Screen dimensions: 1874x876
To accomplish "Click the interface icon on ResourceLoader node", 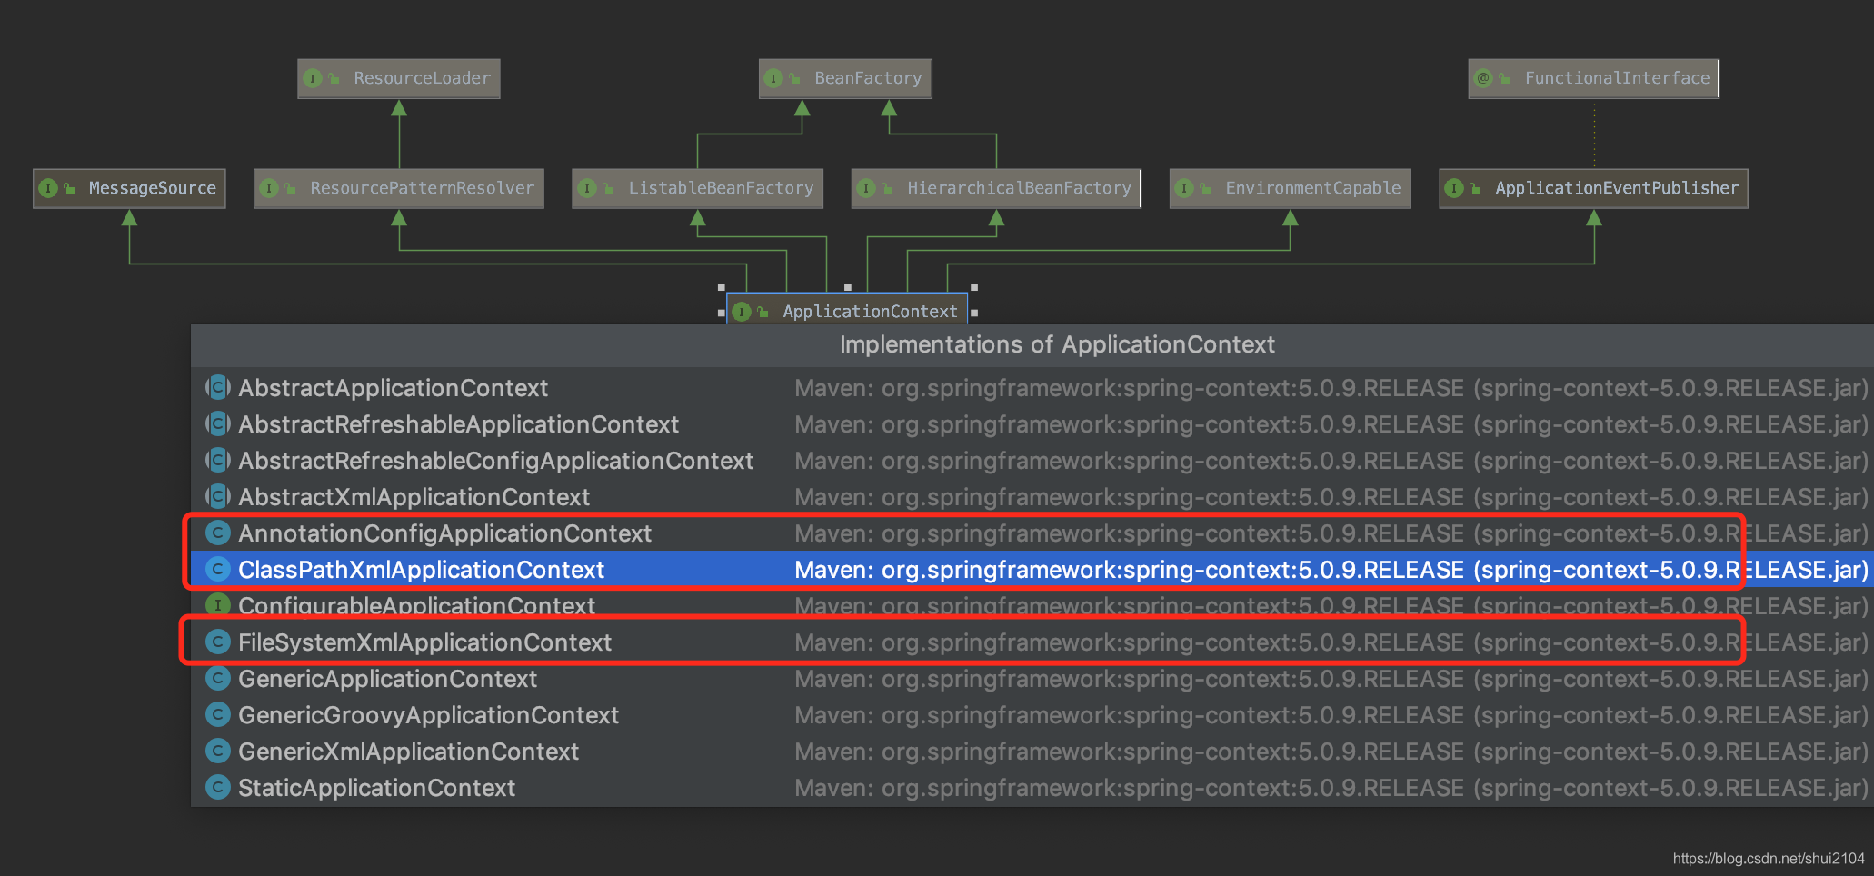I will 313,78.
